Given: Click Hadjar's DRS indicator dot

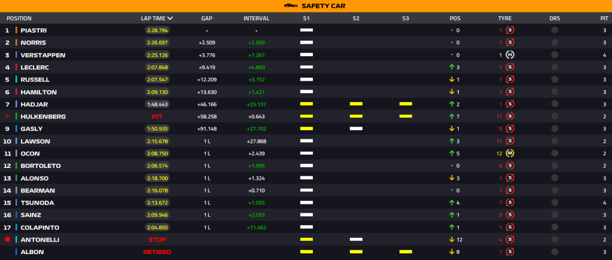Looking at the screenshot, I should point(555,104).
